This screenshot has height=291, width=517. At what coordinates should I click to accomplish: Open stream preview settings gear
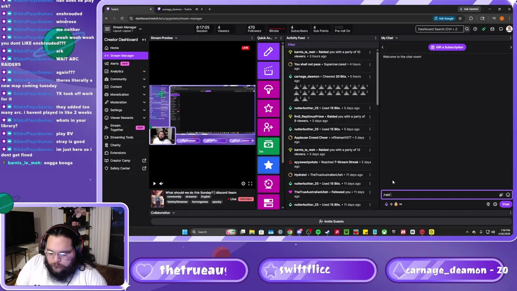[243, 183]
